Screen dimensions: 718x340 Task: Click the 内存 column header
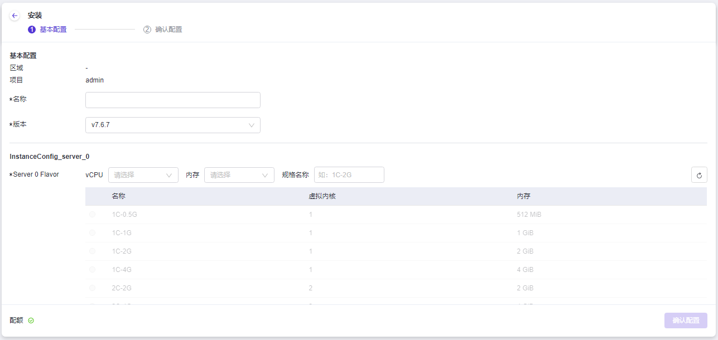click(x=523, y=197)
